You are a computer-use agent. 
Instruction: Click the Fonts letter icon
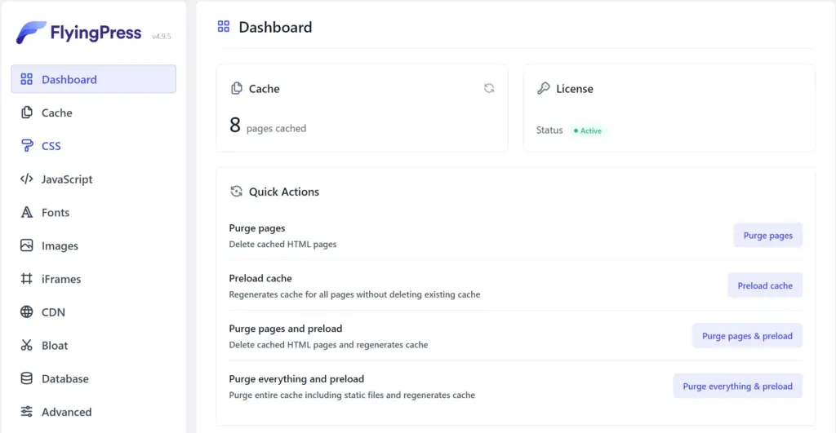[x=27, y=213]
